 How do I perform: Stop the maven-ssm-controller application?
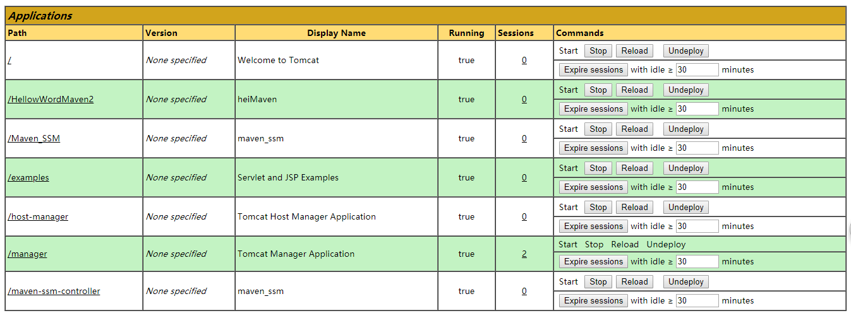coord(598,281)
